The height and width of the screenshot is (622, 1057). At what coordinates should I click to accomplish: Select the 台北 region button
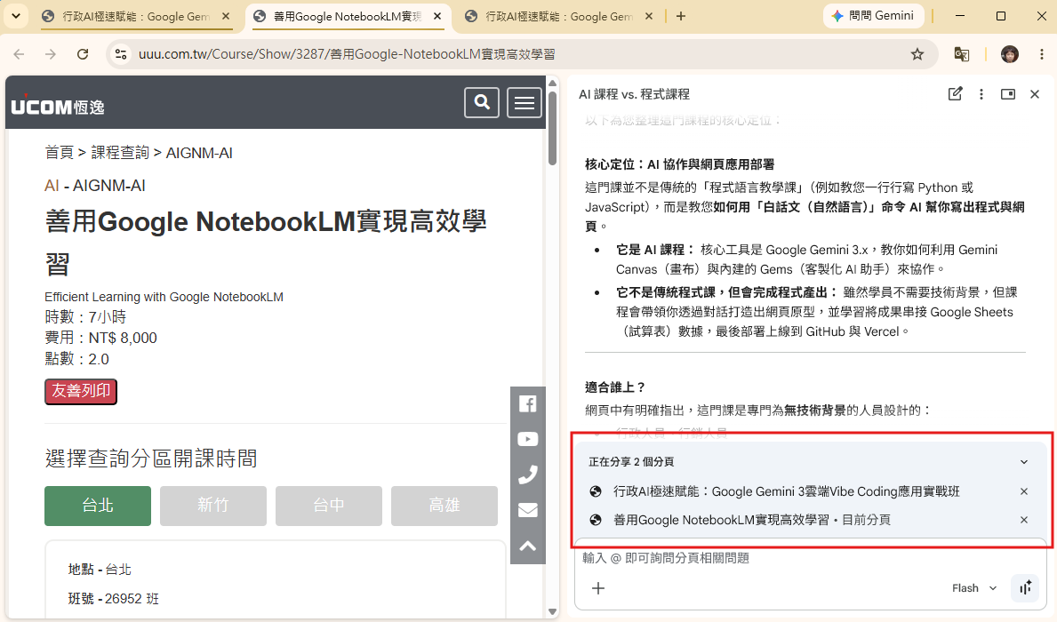[98, 506]
